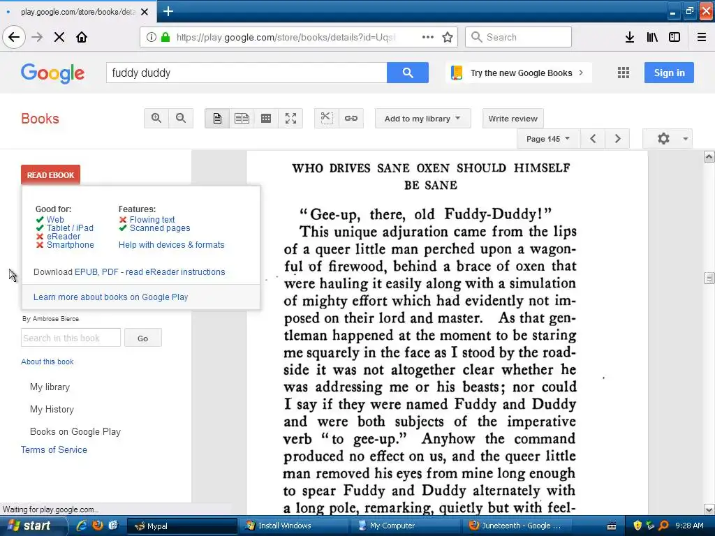The width and height of the screenshot is (715, 536).
Task: Click the magnifier icon in the system tray
Action: coord(663,526)
